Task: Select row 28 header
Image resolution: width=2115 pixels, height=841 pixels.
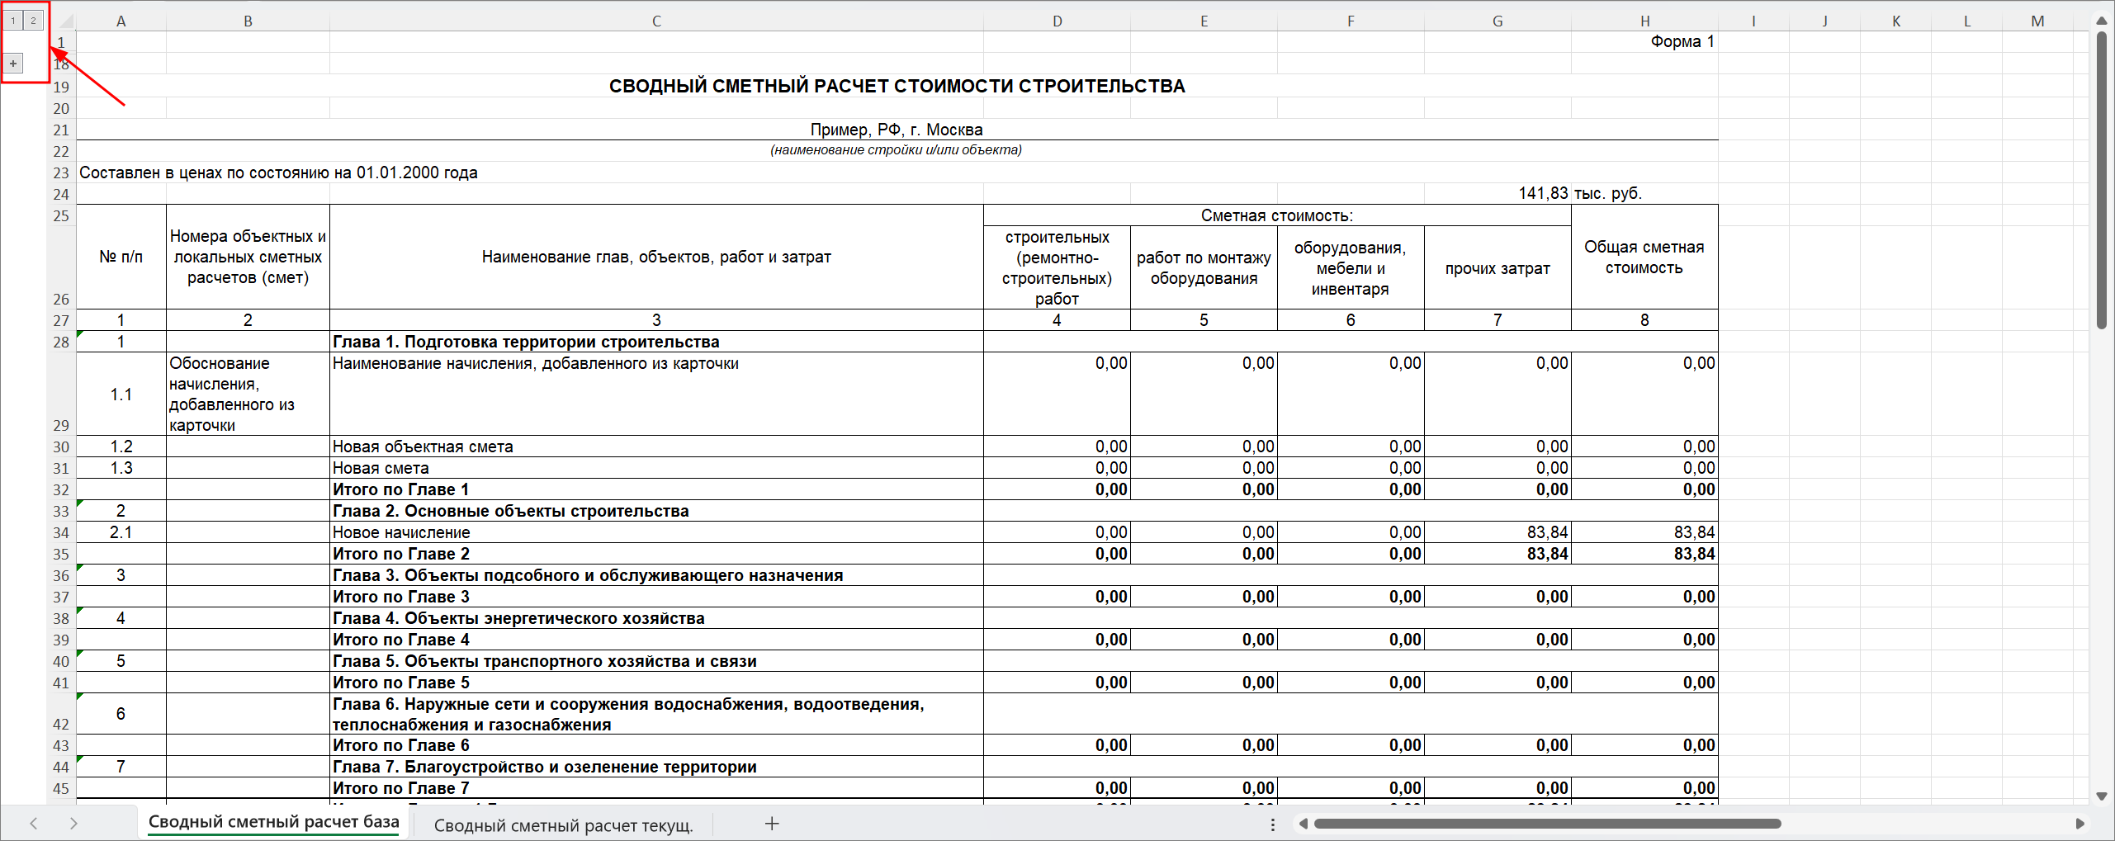Action: [x=61, y=342]
